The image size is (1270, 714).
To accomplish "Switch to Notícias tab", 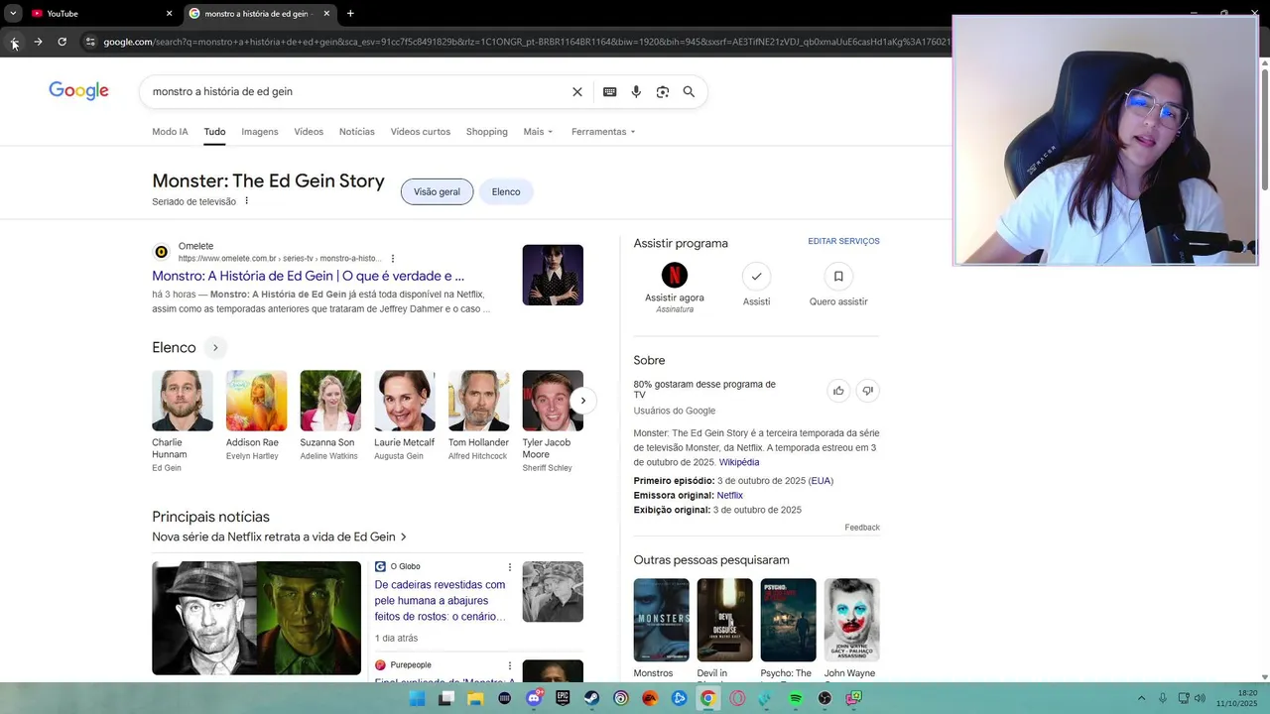I will (357, 132).
